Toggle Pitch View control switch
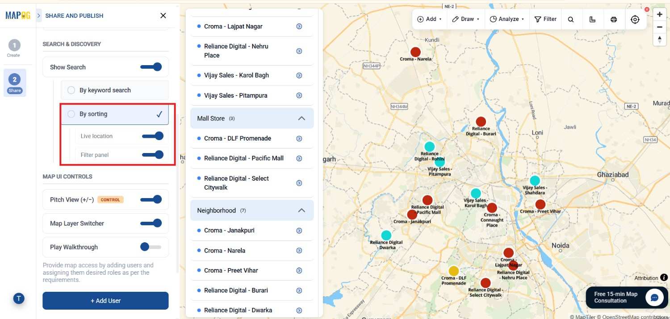Image resolution: width=670 pixels, height=319 pixels. (151, 199)
